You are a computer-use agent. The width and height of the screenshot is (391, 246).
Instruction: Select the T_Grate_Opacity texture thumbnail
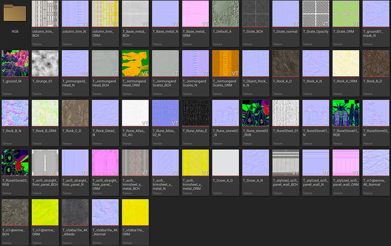click(316, 15)
